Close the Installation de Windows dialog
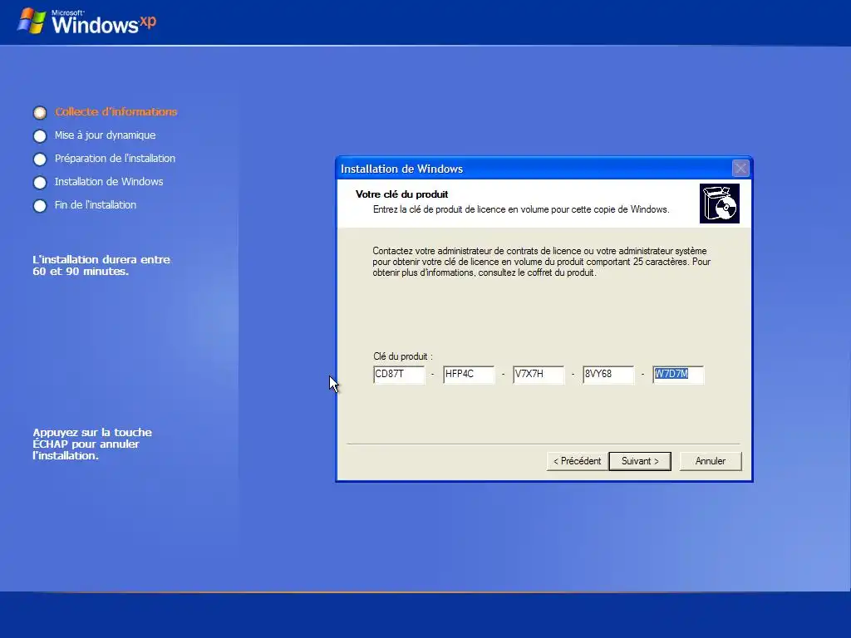The width and height of the screenshot is (851, 638). pyautogui.click(x=740, y=168)
